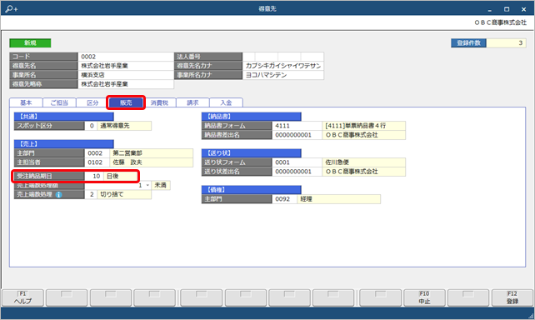Open the 請求 tab

point(192,102)
